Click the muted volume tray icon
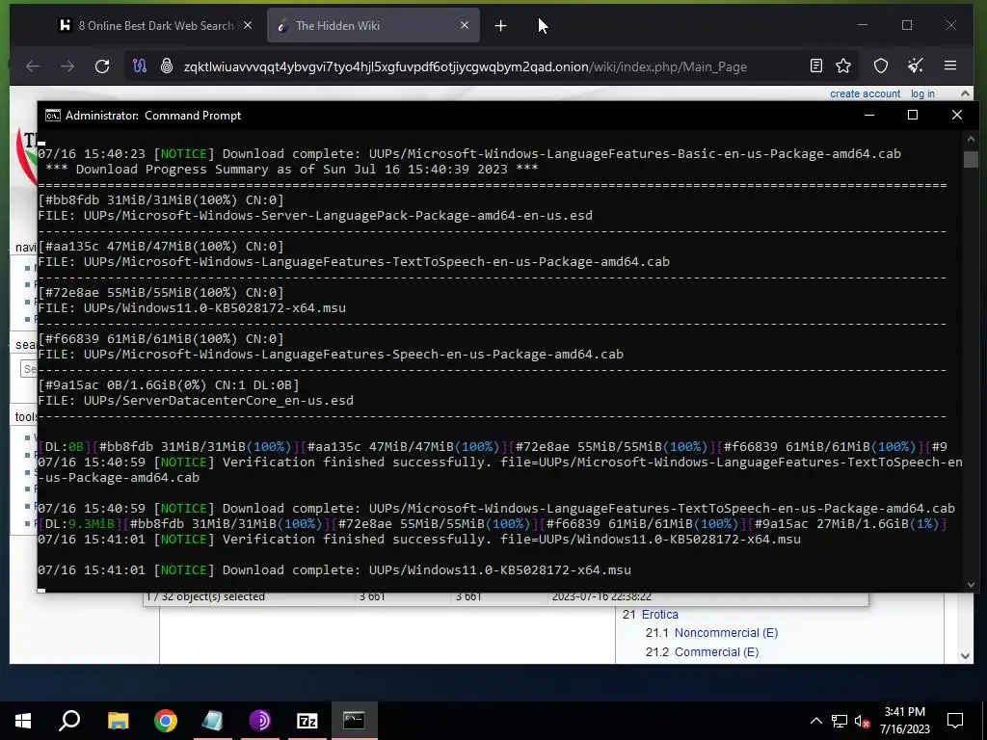The image size is (987, 740). click(863, 721)
